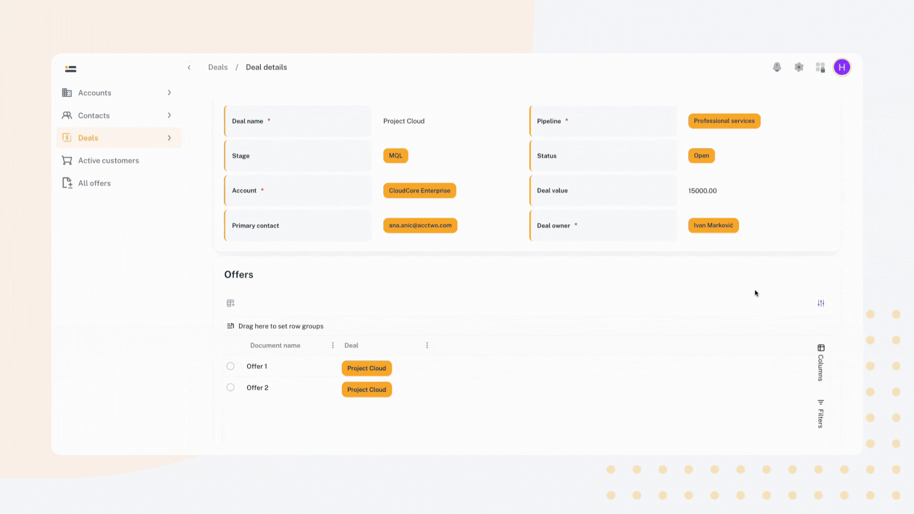Open the Filters side panel tab
Image resolution: width=914 pixels, height=514 pixels.
[821, 414]
